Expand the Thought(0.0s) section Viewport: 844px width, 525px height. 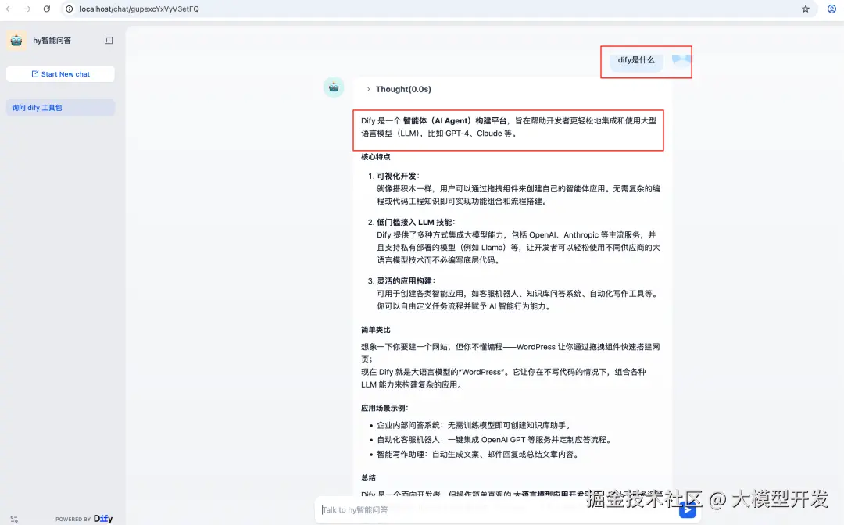click(x=399, y=89)
